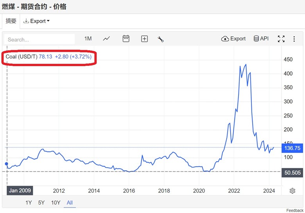Open the chart tools wrench icon

pos(160,39)
